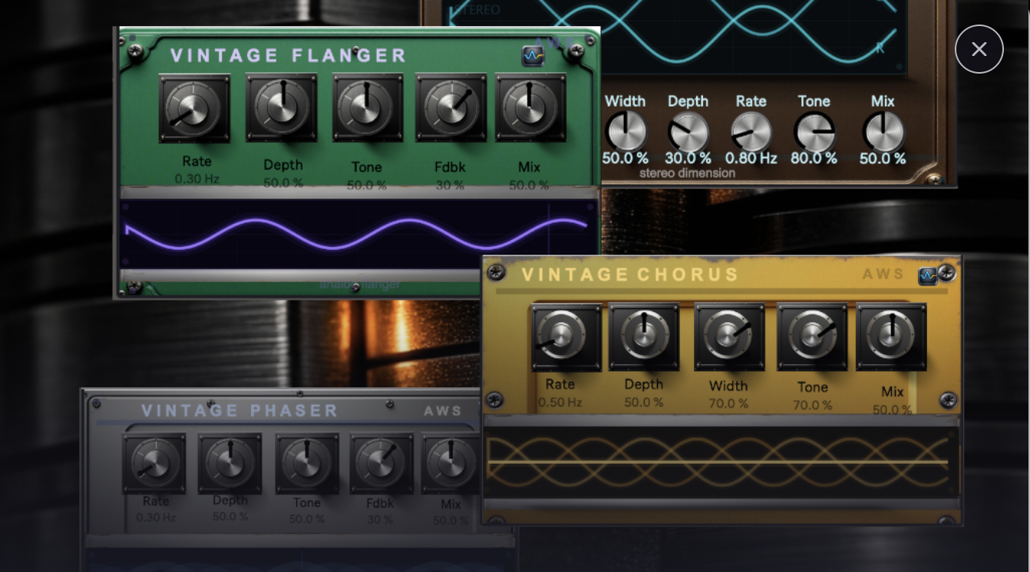
Task: Click the Vintage Chorus Tone knob
Action: (x=812, y=337)
